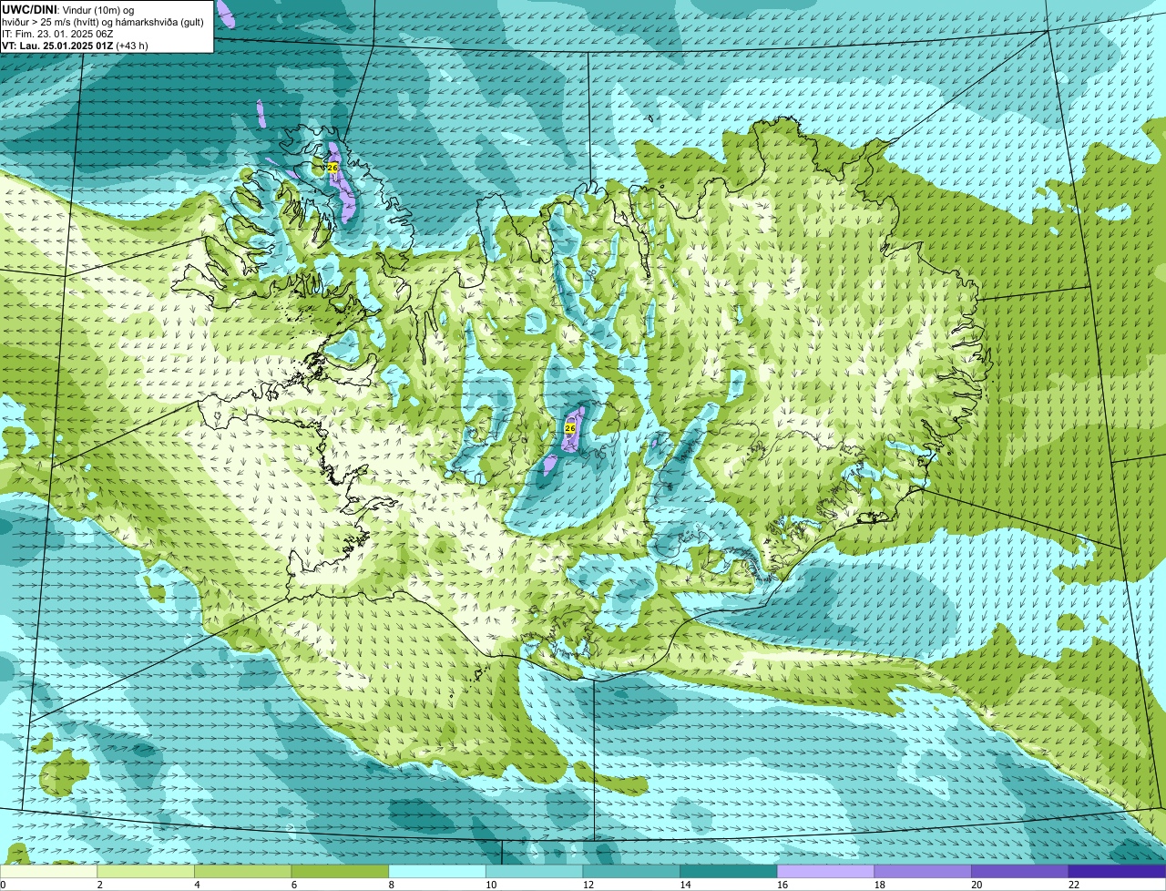Select the 16–18 m/s lavender legend swatch
Viewport: 1166px width, 891px height.
[x=825, y=871]
